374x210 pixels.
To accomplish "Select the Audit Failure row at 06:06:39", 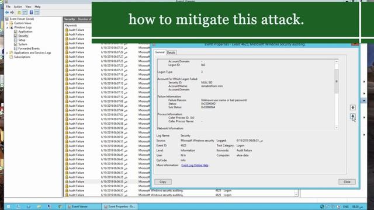I will [x=107, y=169].
